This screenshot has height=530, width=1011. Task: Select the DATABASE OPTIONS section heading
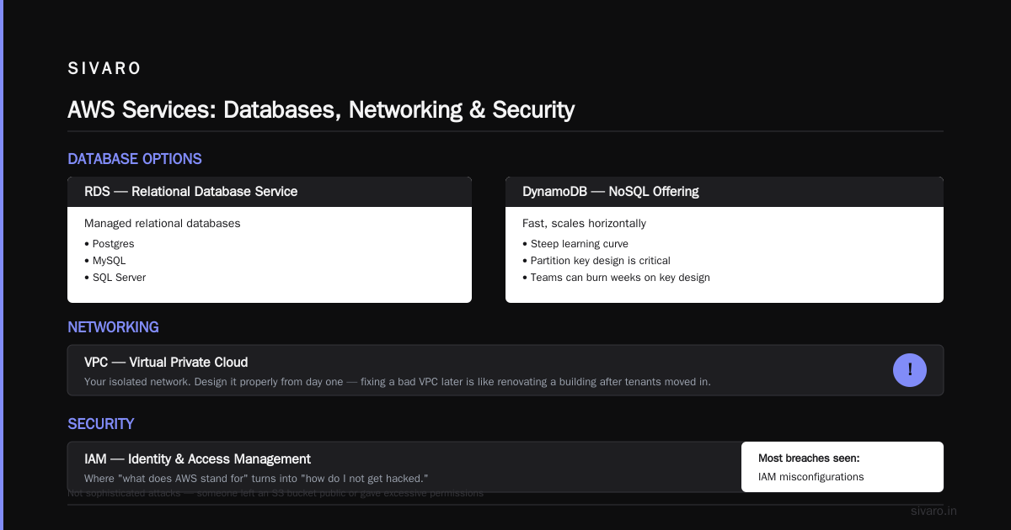[x=135, y=159]
